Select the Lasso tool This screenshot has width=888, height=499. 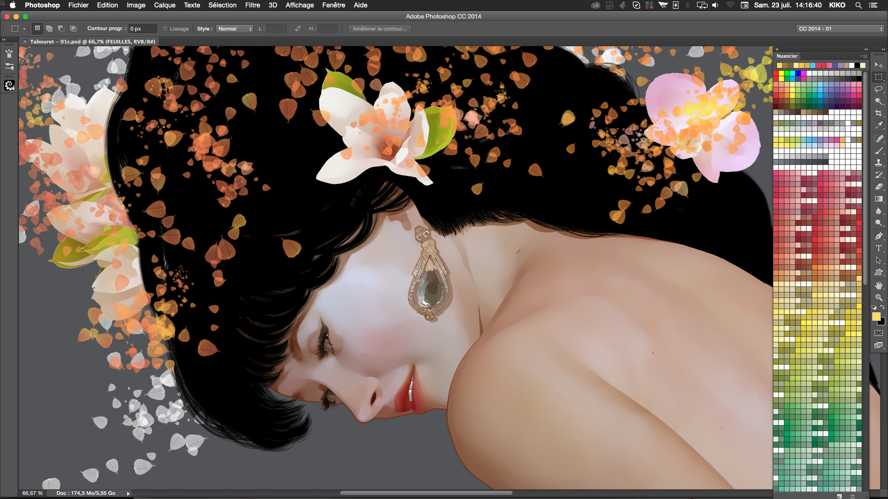(878, 89)
